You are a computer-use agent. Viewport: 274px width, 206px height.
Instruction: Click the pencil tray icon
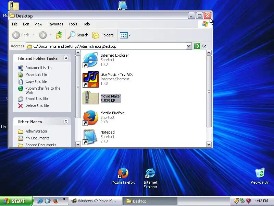coord(236,201)
